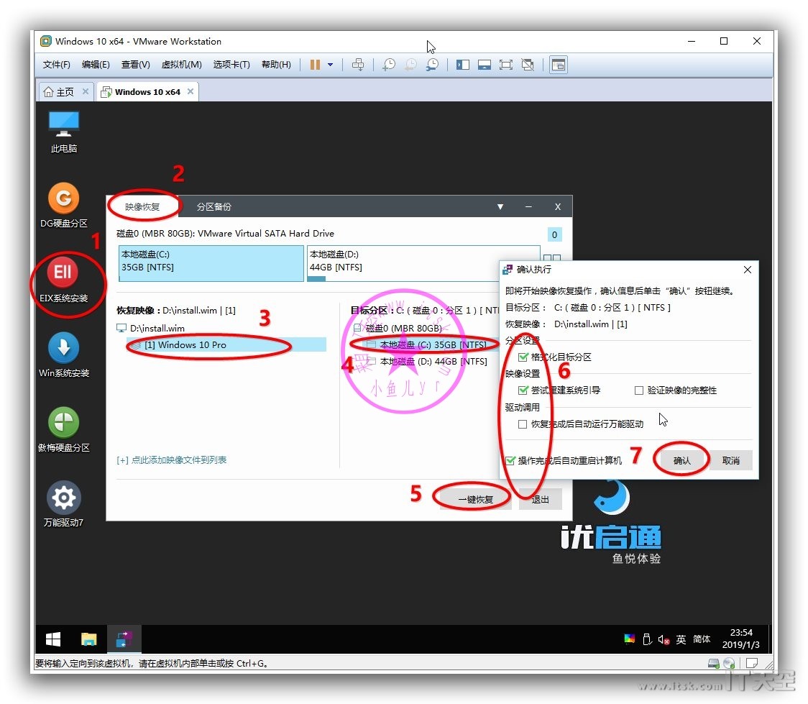808x704 pixels.
Task: Open the 编辑(E) menu
Action: [x=96, y=65]
